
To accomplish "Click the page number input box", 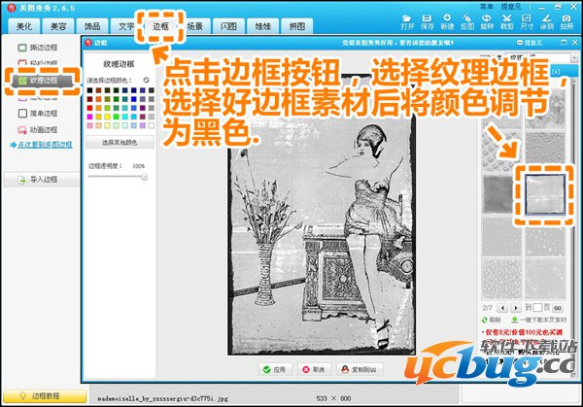I will click(x=537, y=308).
